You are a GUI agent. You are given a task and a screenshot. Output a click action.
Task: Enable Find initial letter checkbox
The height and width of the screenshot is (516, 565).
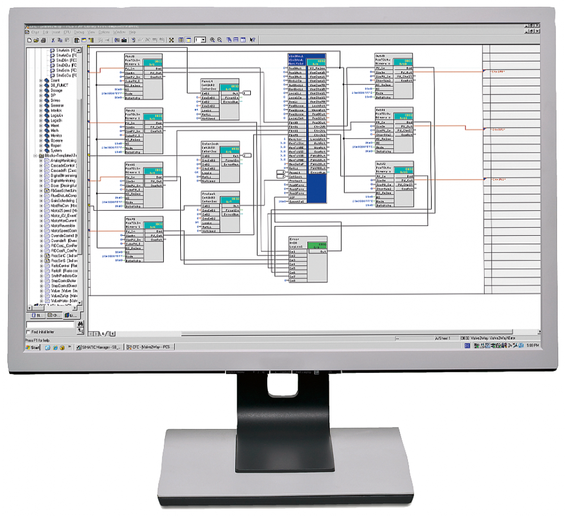[x=28, y=332]
